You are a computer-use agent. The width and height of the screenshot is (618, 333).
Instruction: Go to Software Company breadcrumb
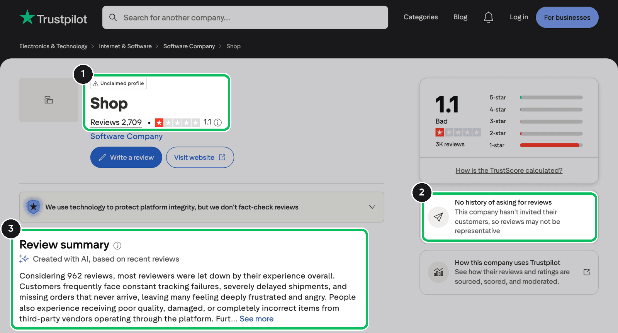(x=189, y=46)
